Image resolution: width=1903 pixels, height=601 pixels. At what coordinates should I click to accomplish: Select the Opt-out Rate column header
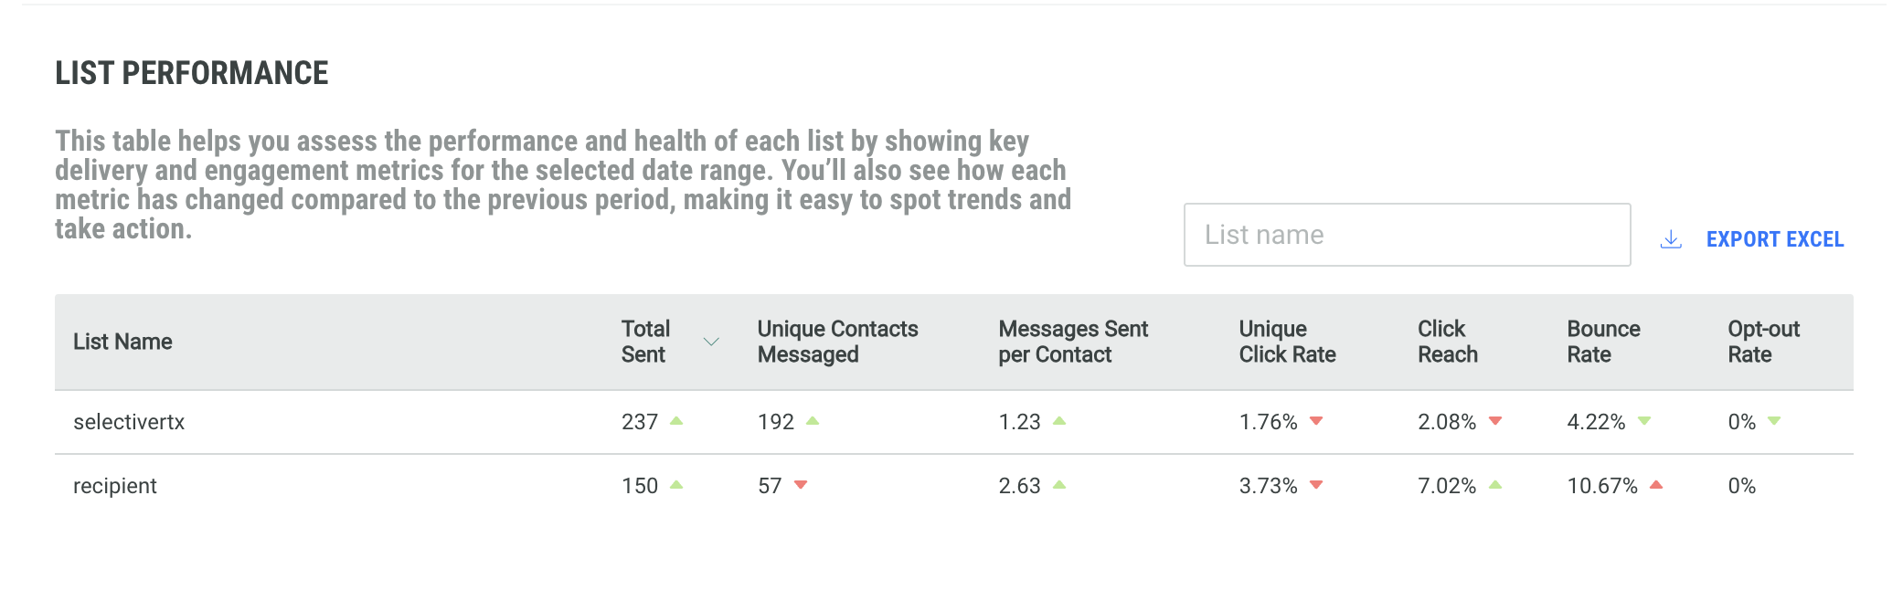point(1763,342)
